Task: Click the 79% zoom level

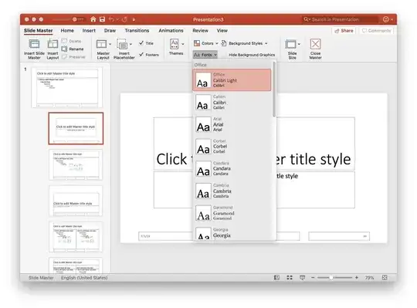Action: pos(369,278)
